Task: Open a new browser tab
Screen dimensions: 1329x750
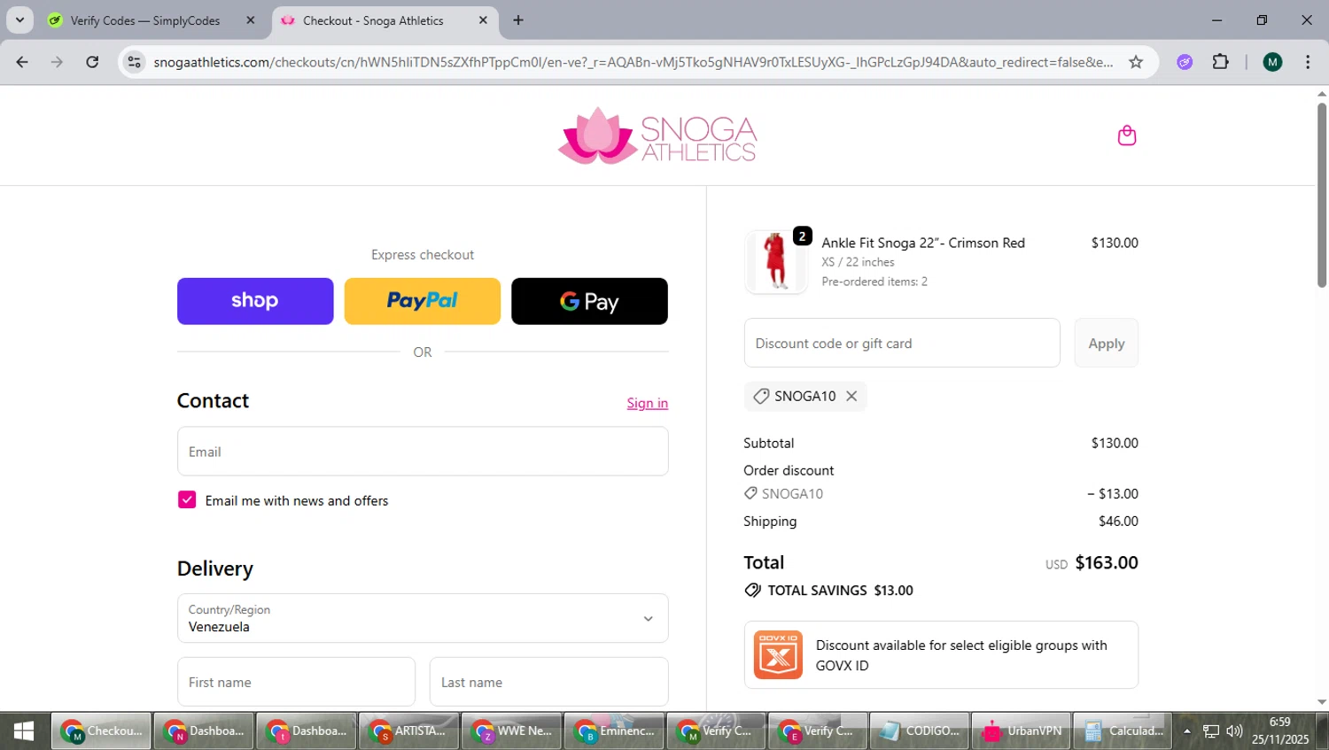Action: tap(518, 20)
